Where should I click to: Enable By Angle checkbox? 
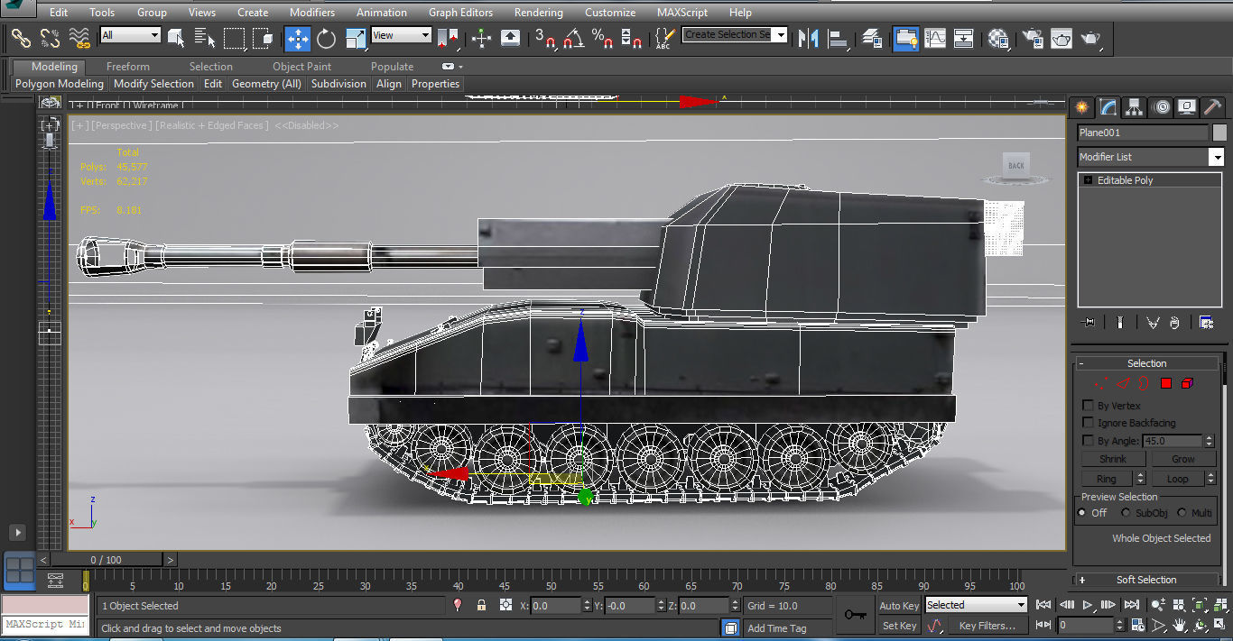pos(1088,441)
